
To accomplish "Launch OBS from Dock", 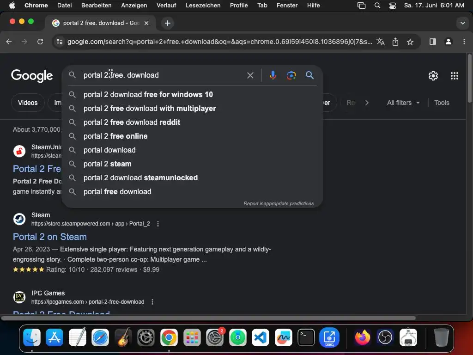I will [x=385, y=337].
